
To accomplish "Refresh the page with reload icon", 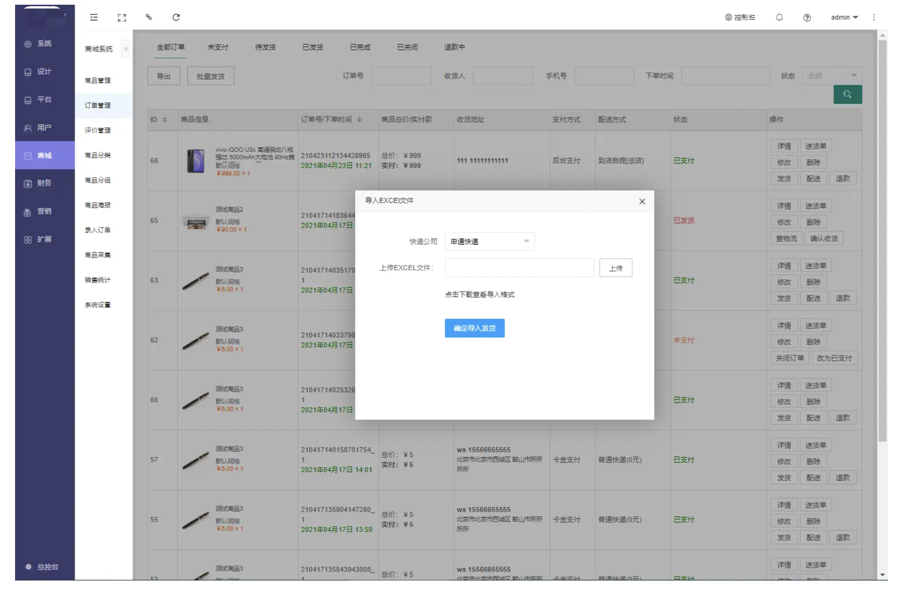I will click(176, 17).
